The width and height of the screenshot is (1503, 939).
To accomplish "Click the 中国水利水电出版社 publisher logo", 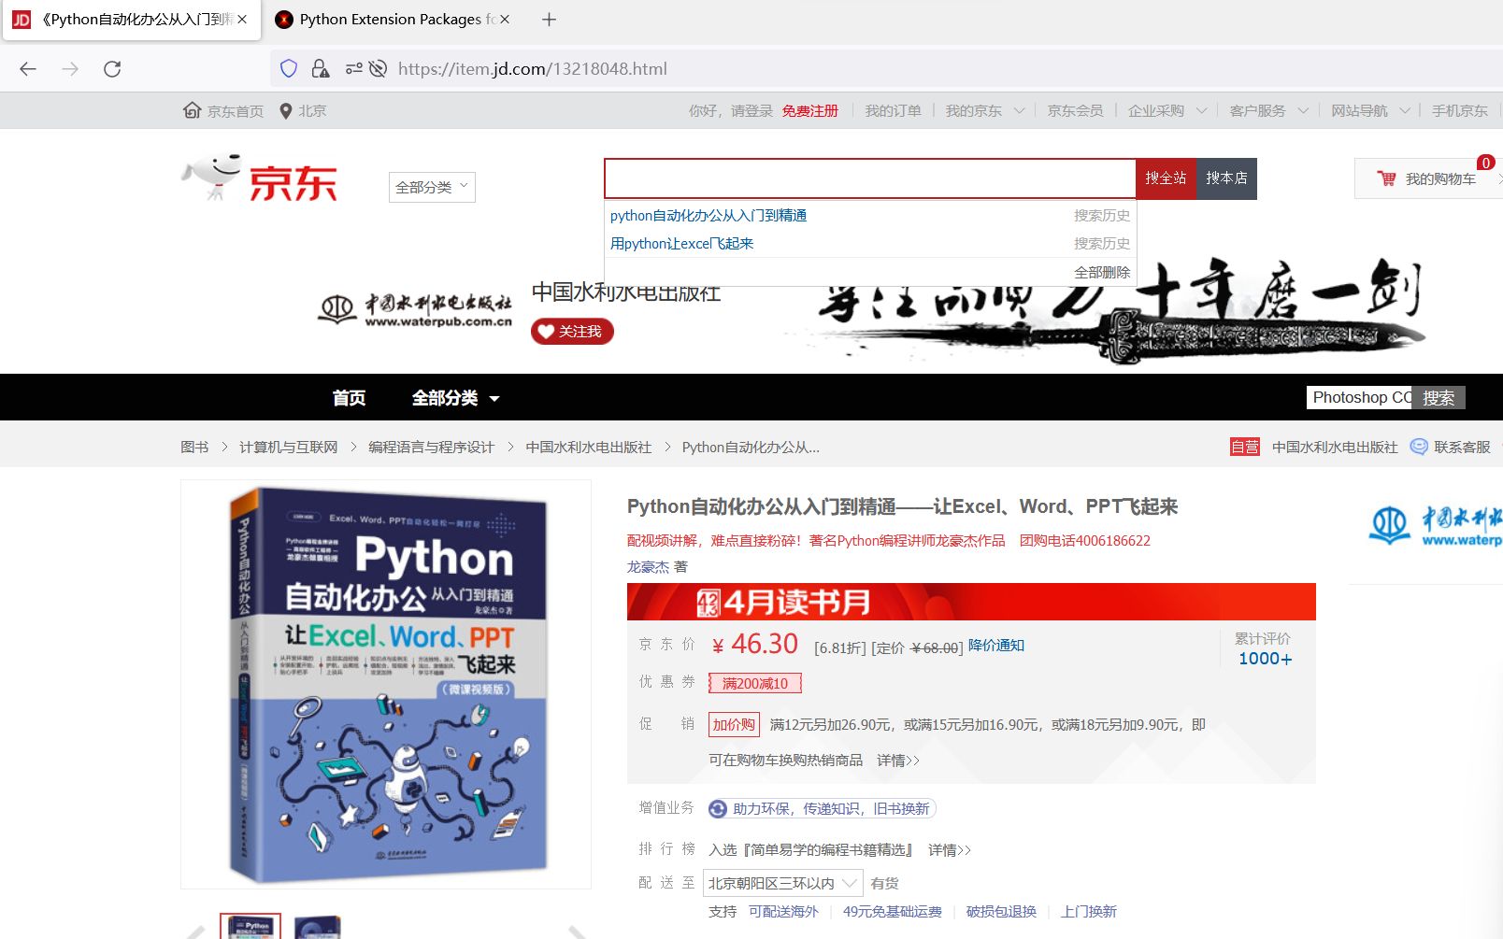I will point(416,310).
